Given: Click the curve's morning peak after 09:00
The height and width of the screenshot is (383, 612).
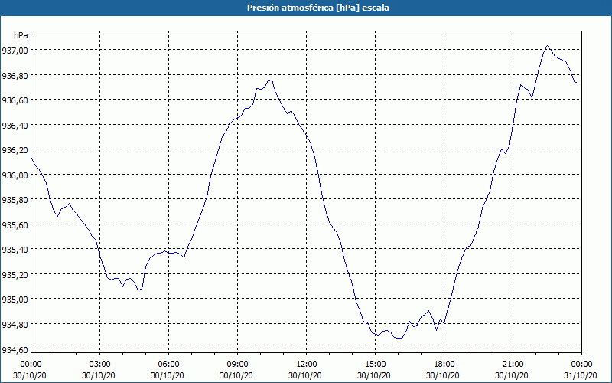Looking at the screenshot, I should pos(271,80).
